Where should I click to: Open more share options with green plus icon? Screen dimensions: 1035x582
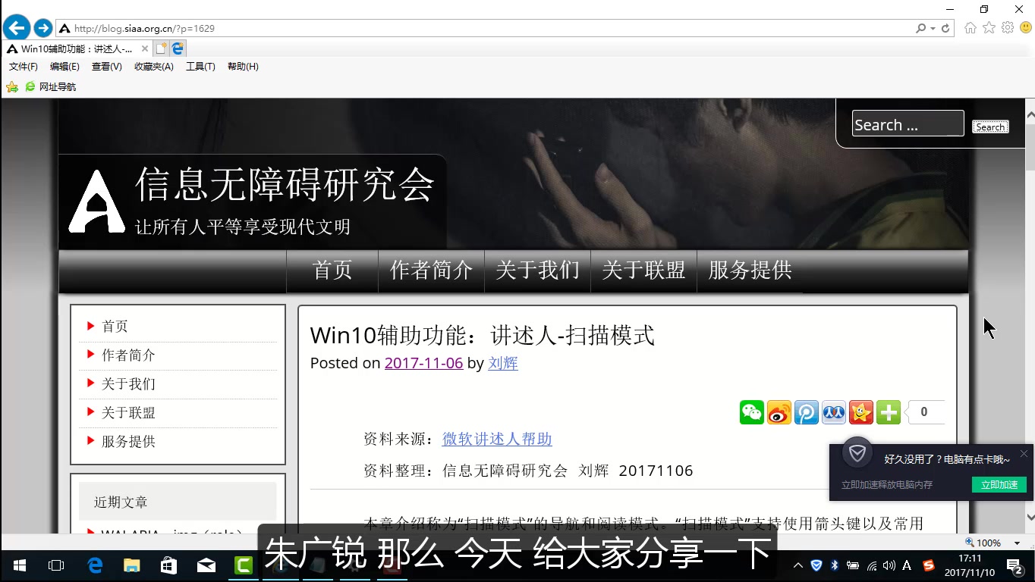click(x=889, y=412)
